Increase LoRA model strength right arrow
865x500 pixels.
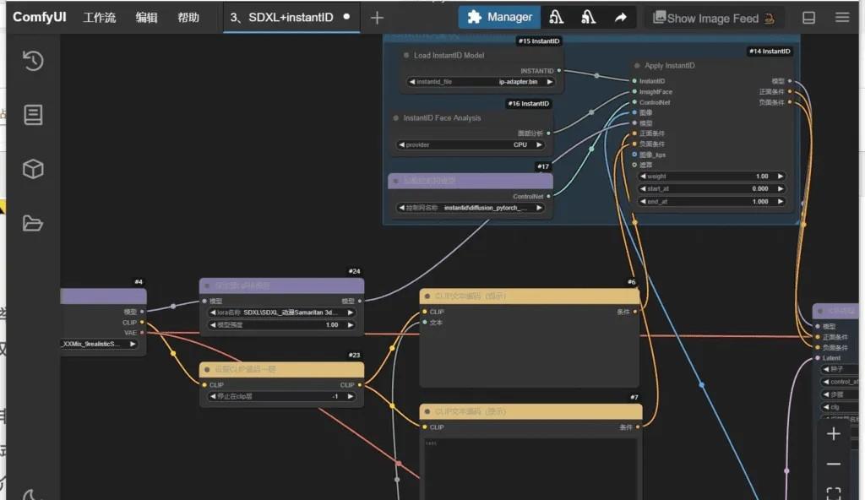tap(351, 325)
